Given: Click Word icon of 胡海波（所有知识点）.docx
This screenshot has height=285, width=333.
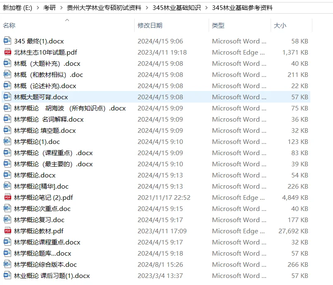Looking at the screenshot, I should 7,108.
